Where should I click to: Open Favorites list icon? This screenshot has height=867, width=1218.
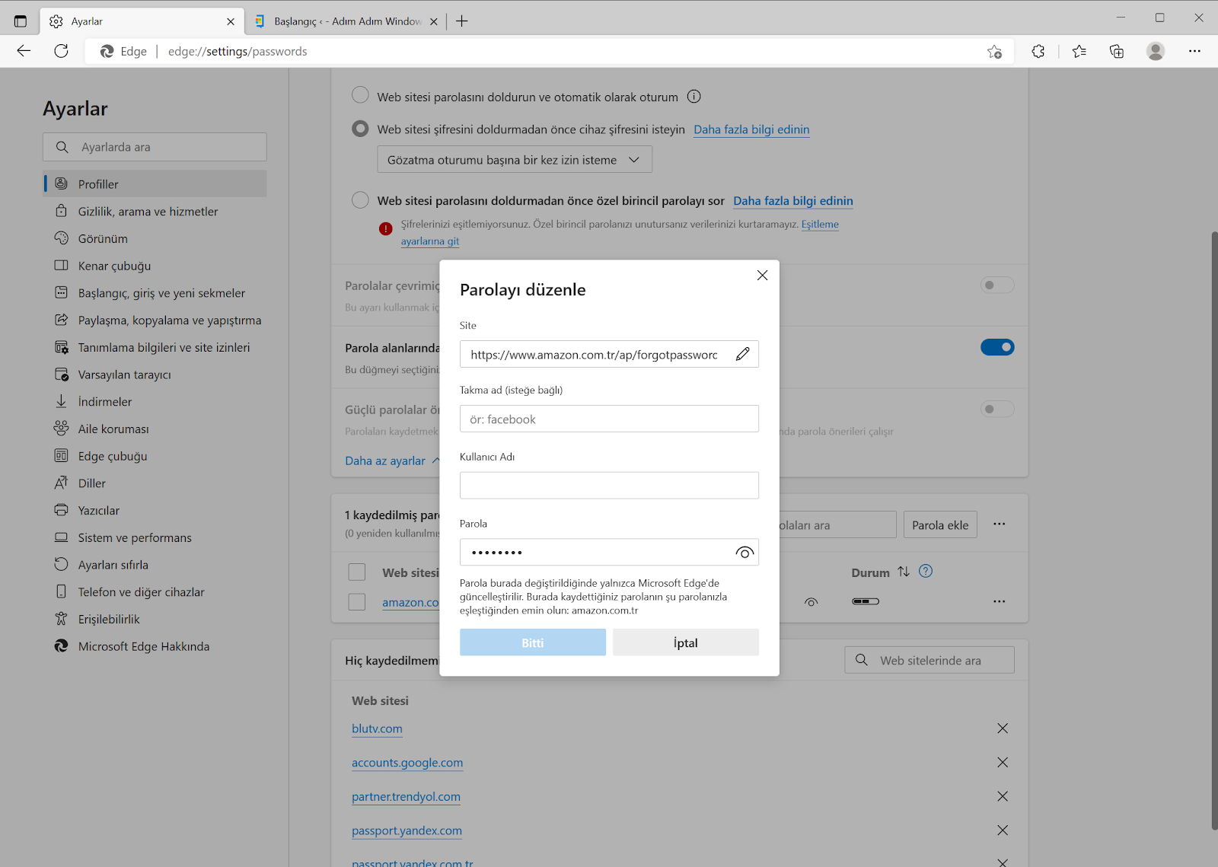pos(1079,52)
